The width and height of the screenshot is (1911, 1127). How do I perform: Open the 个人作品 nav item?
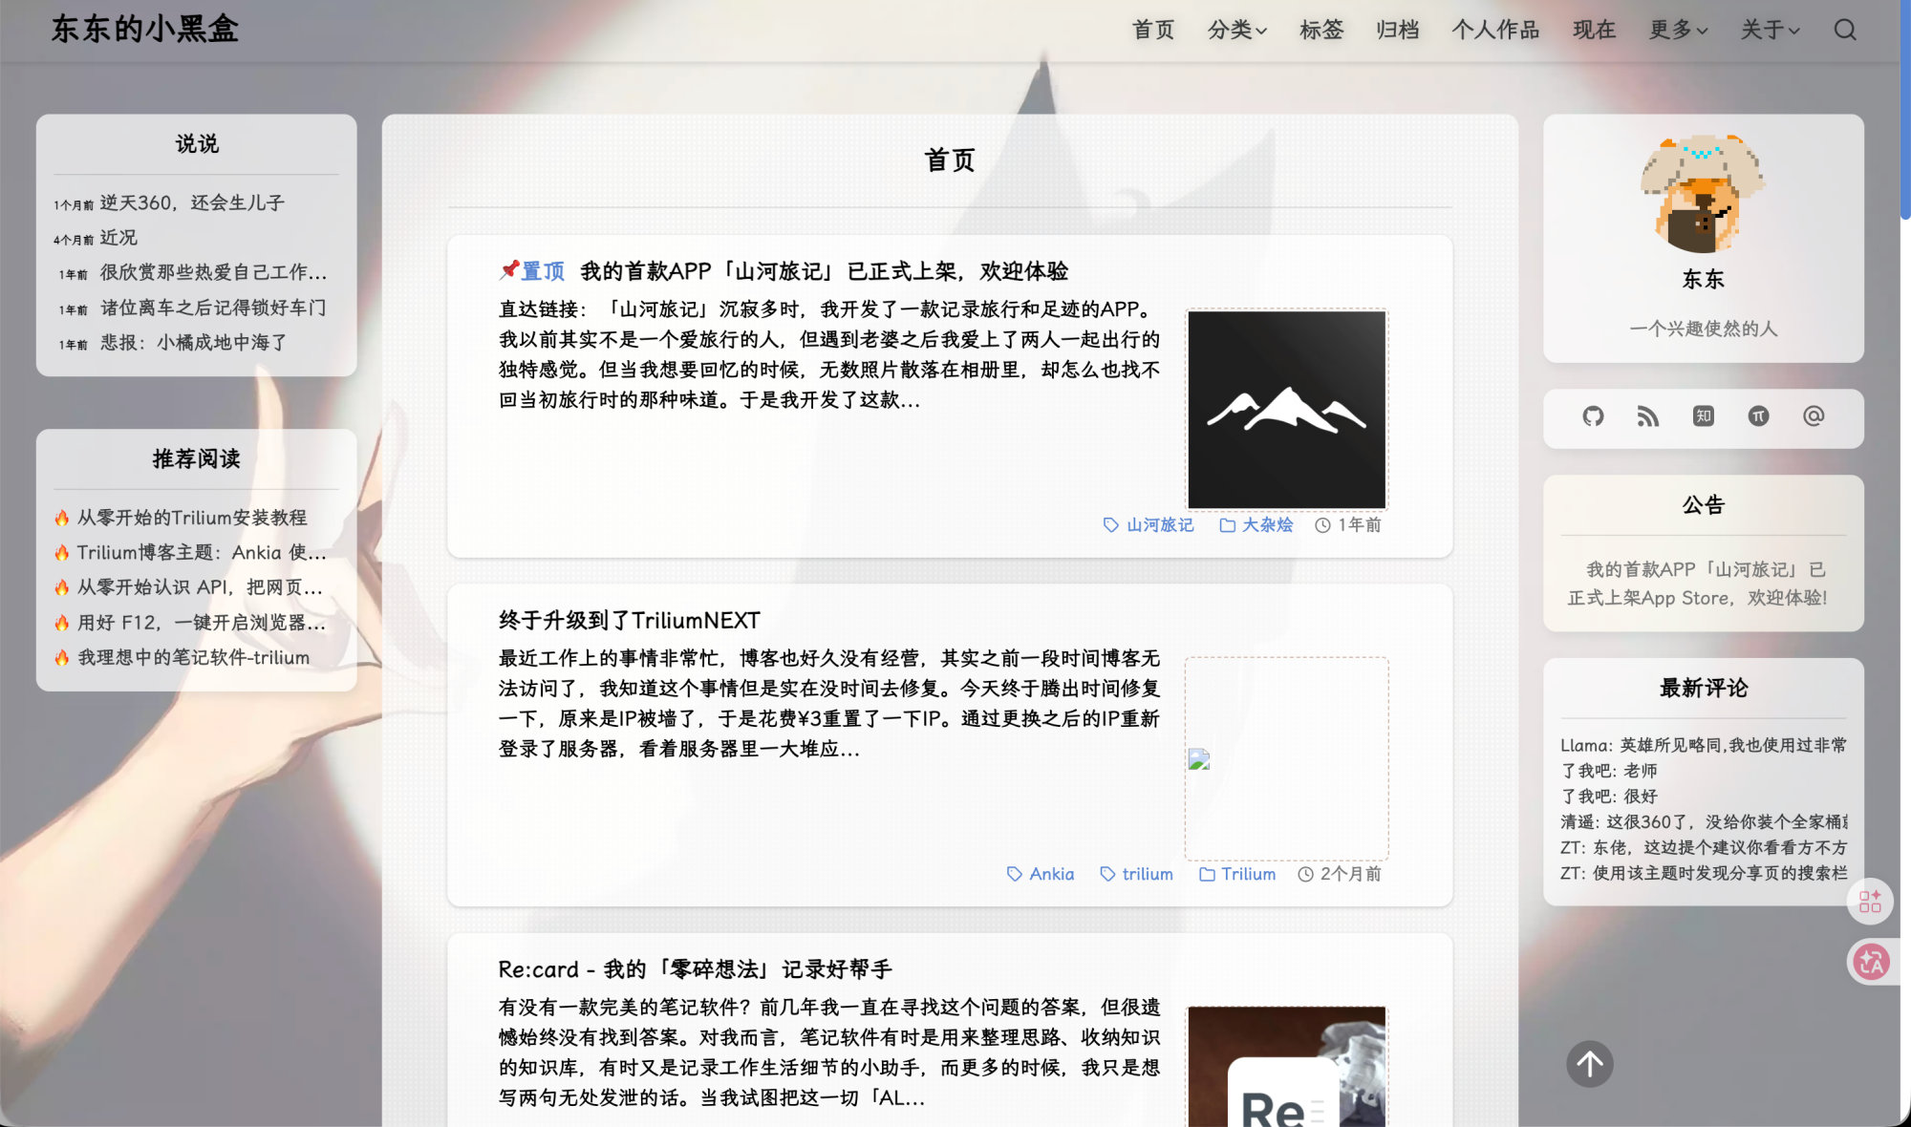click(1495, 30)
